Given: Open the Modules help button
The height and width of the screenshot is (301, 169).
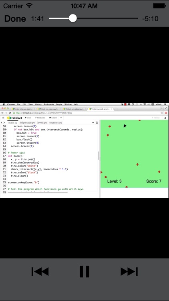Looking at the screenshot, I should point(40,118).
